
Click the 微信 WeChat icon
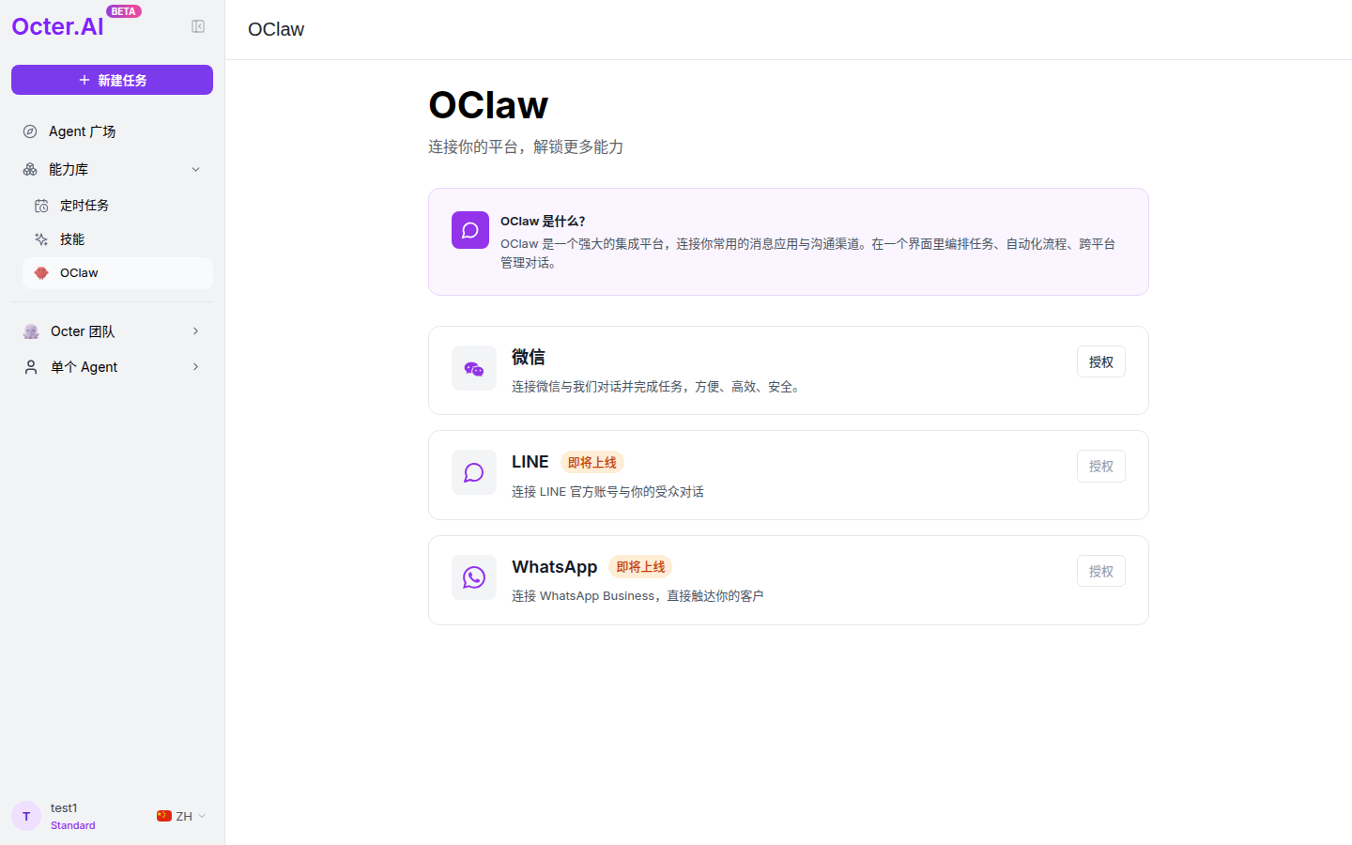(x=474, y=368)
